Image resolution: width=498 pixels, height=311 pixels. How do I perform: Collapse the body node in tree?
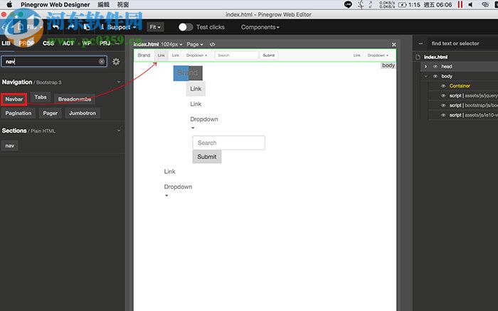pos(425,77)
